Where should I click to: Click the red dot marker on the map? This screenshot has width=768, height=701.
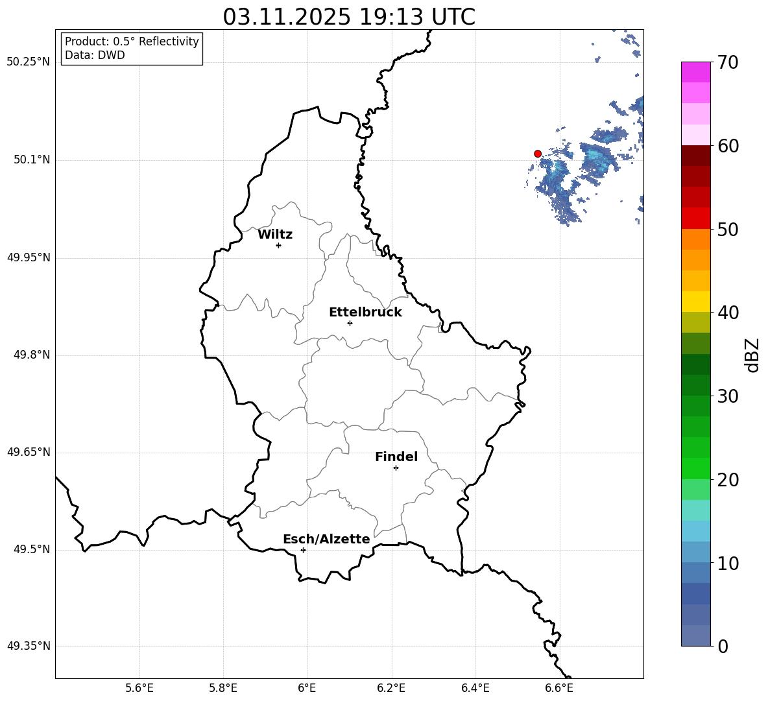pyautogui.click(x=537, y=154)
